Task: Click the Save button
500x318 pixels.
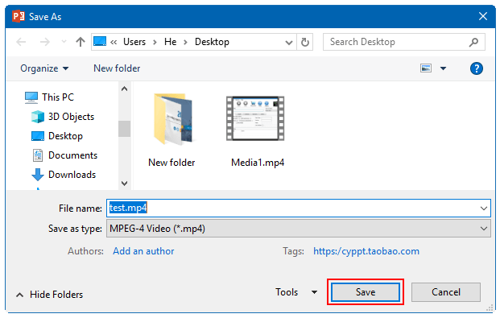Action: pos(366,292)
